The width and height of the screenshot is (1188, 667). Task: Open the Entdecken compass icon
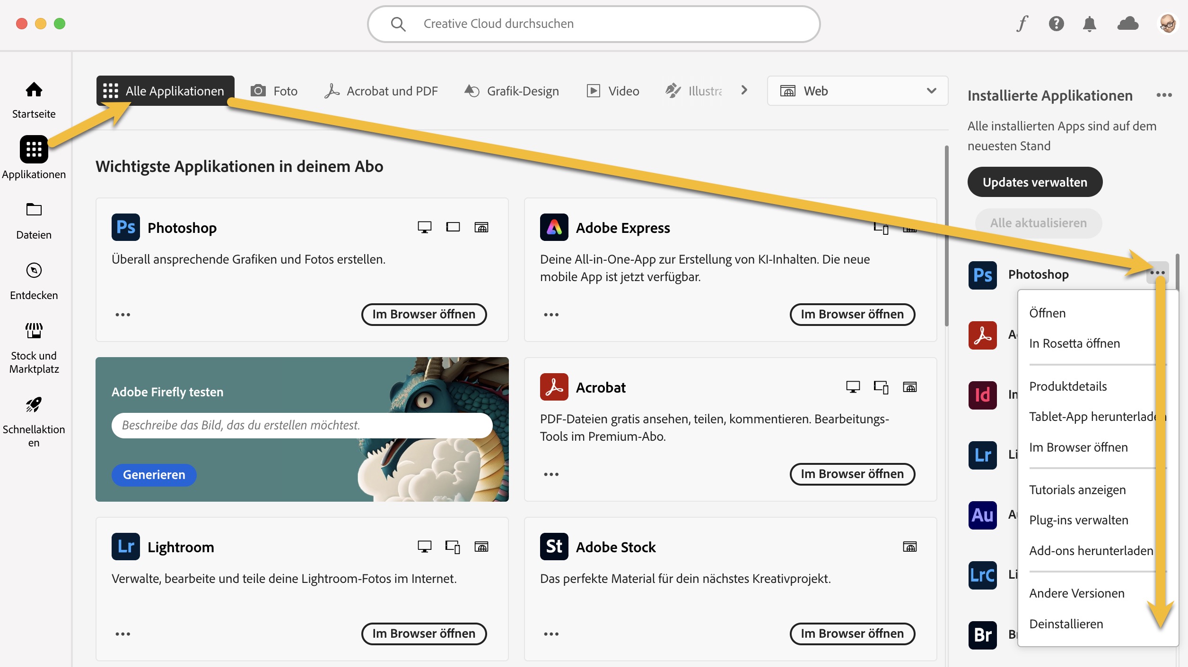(34, 270)
